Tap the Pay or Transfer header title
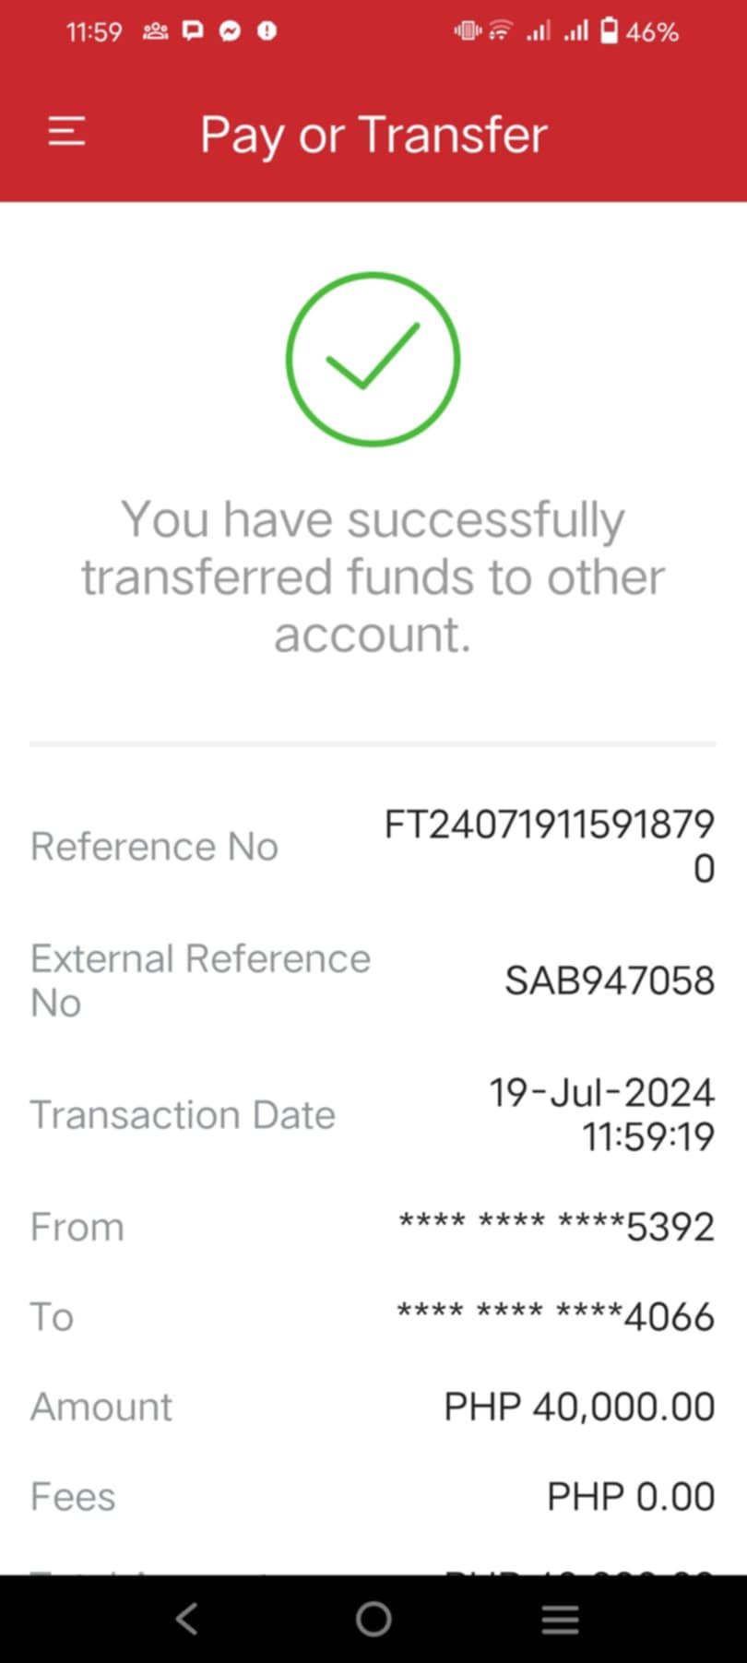This screenshot has height=1663, width=747. click(373, 135)
